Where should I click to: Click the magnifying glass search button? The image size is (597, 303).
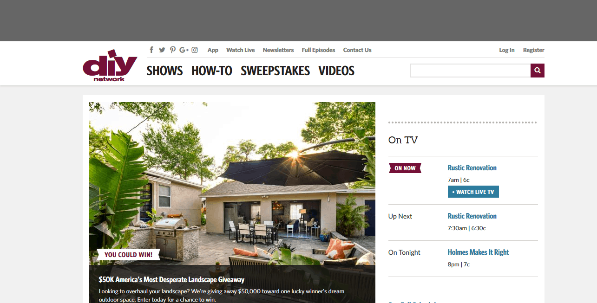pos(538,71)
